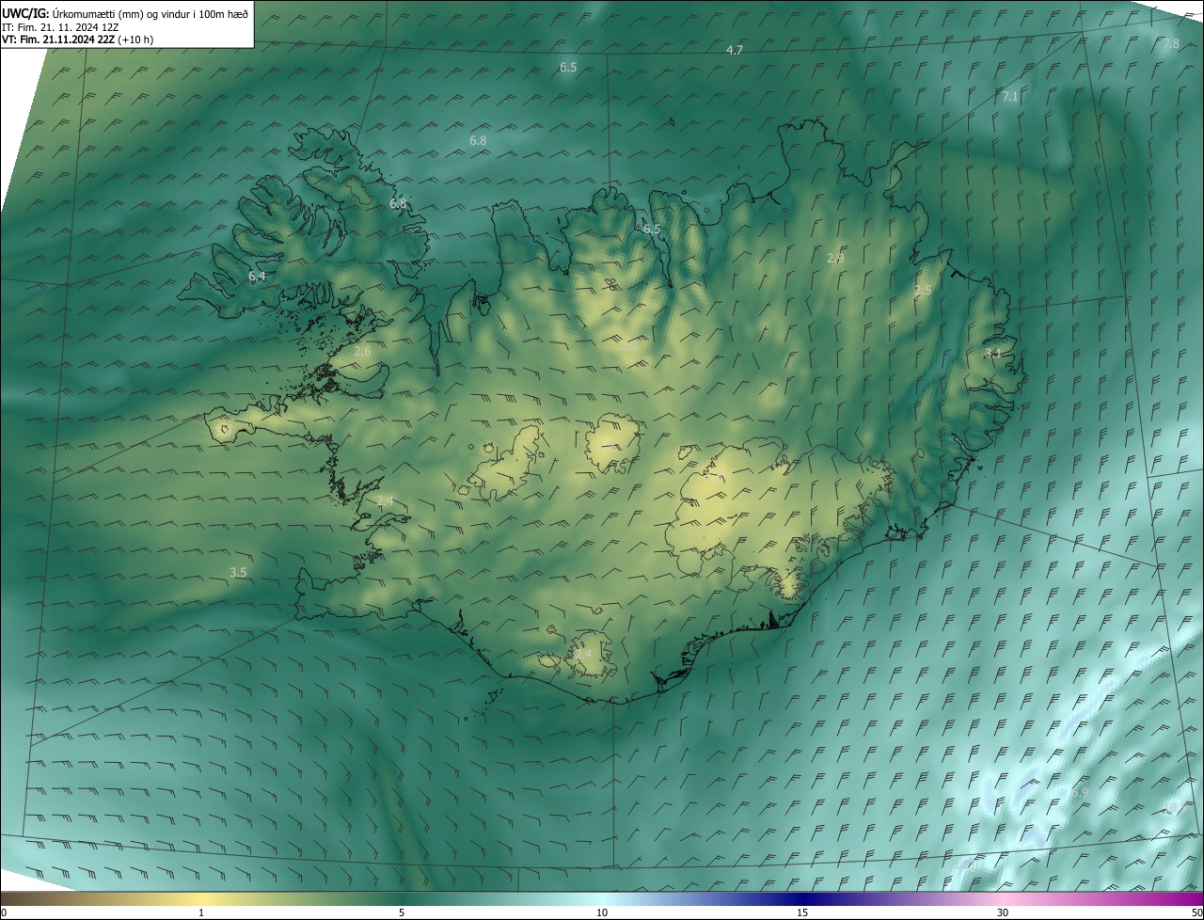Click the 7.1 value label on map

click(1010, 97)
